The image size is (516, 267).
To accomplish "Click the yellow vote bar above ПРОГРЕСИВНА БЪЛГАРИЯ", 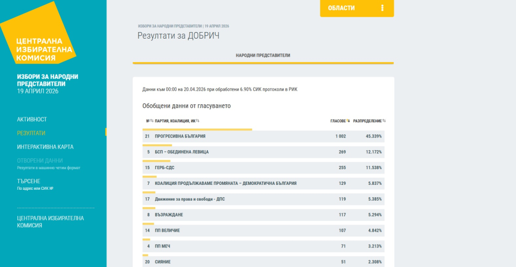I will pyautogui.click(x=197, y=129).
